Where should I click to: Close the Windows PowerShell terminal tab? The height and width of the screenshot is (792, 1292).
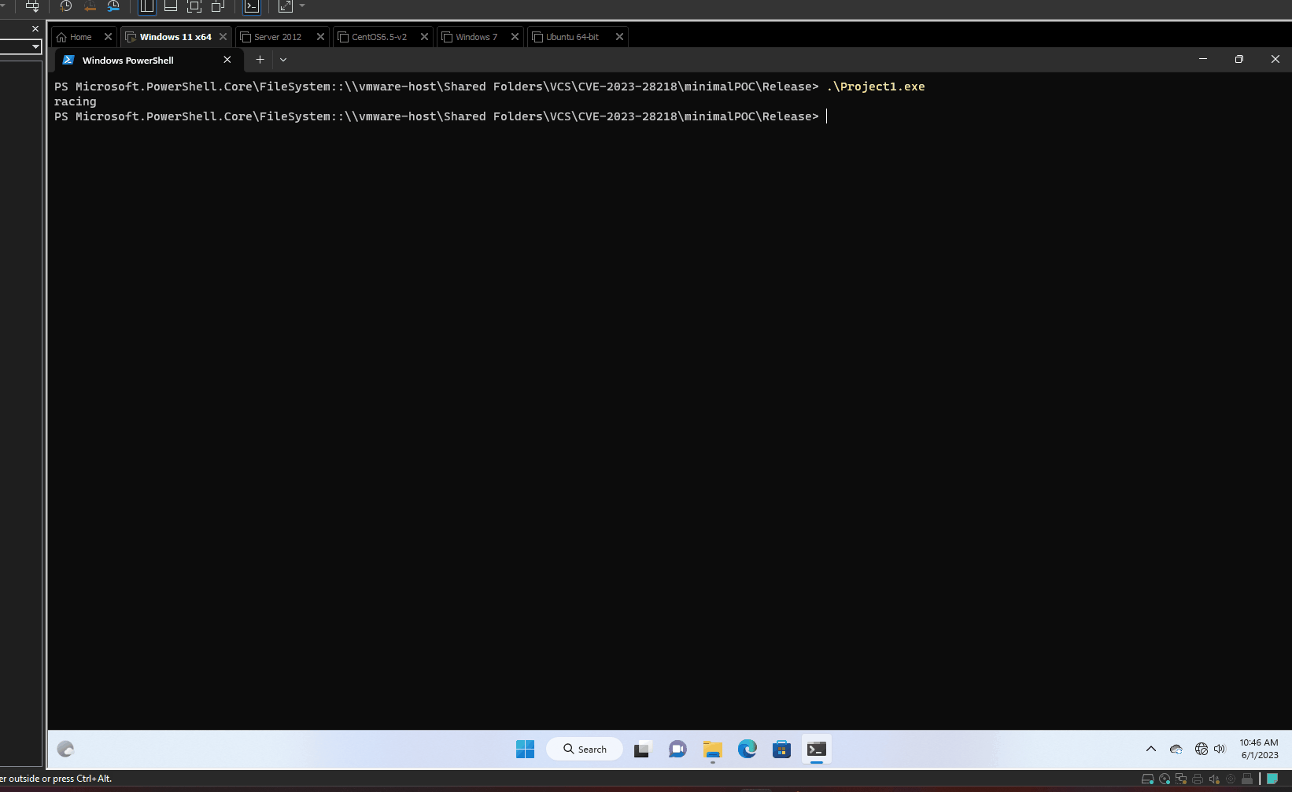(x=227, y=60)
